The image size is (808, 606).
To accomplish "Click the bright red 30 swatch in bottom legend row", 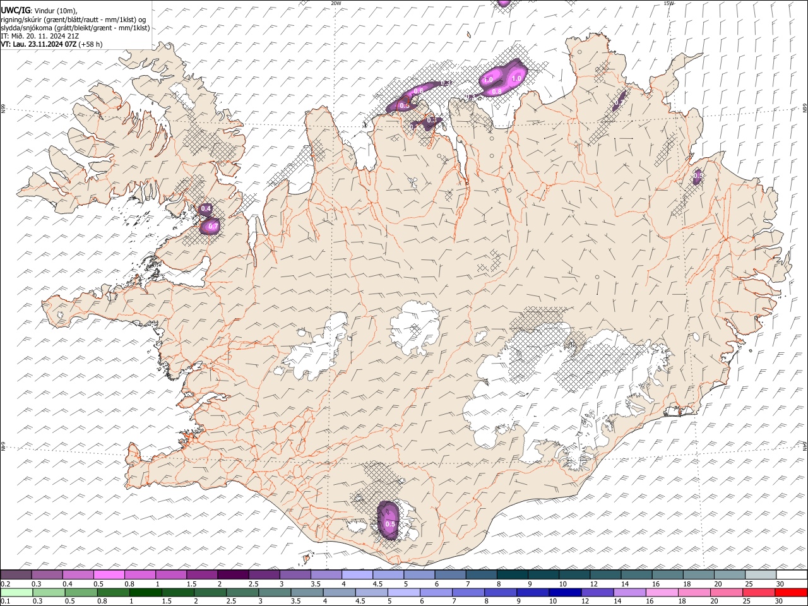I will 792,592.
